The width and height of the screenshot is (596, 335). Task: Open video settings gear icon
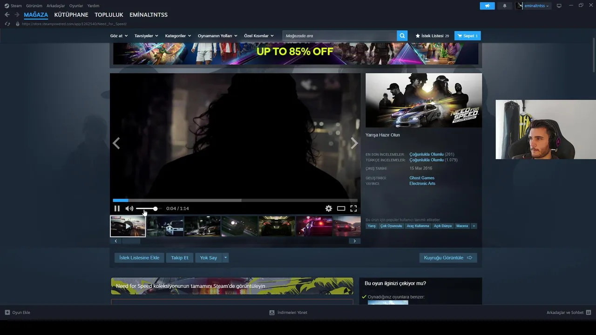[x=329, y=208]
